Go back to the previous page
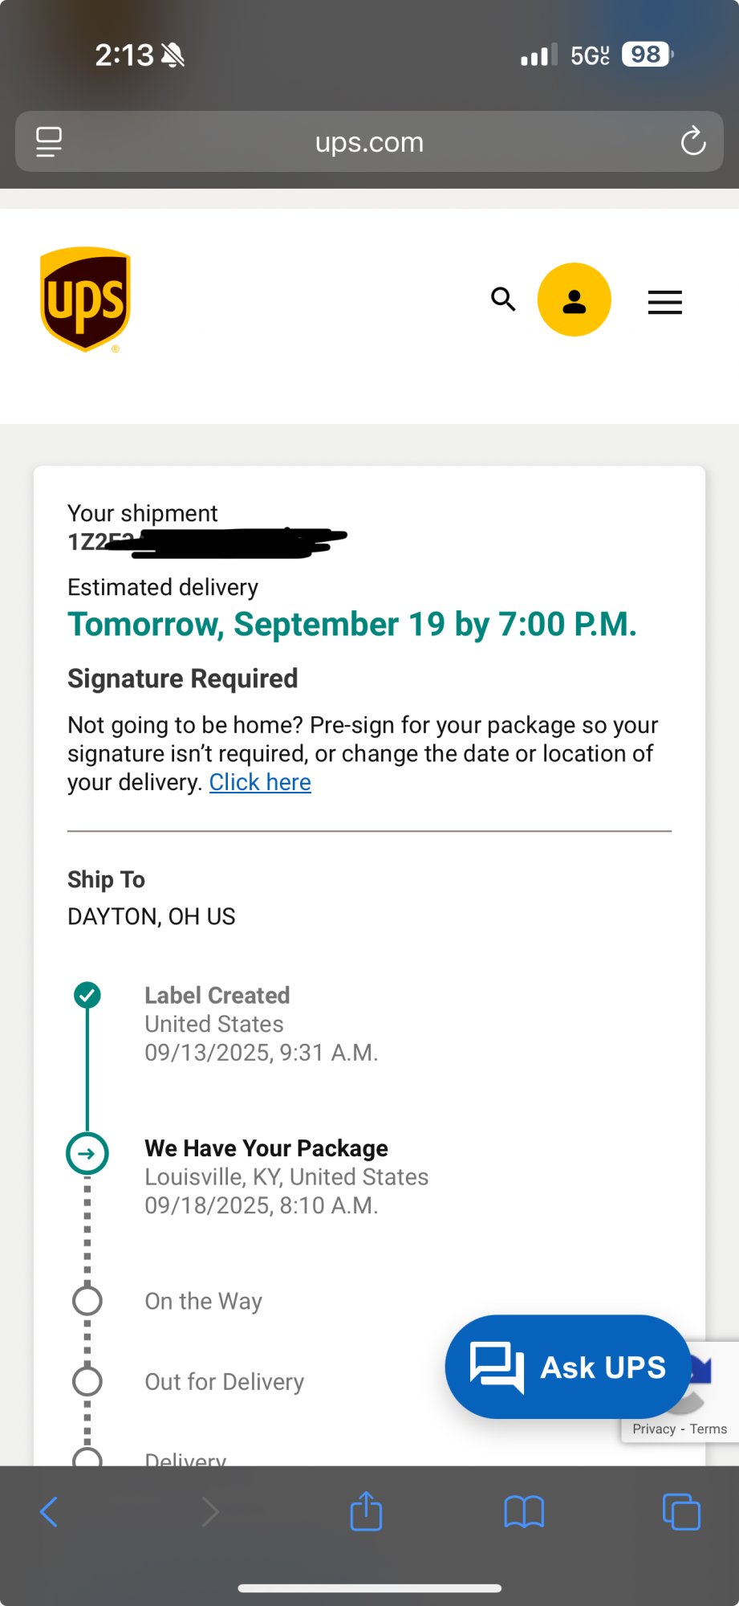The image size is (739, 1606). 49,1512
